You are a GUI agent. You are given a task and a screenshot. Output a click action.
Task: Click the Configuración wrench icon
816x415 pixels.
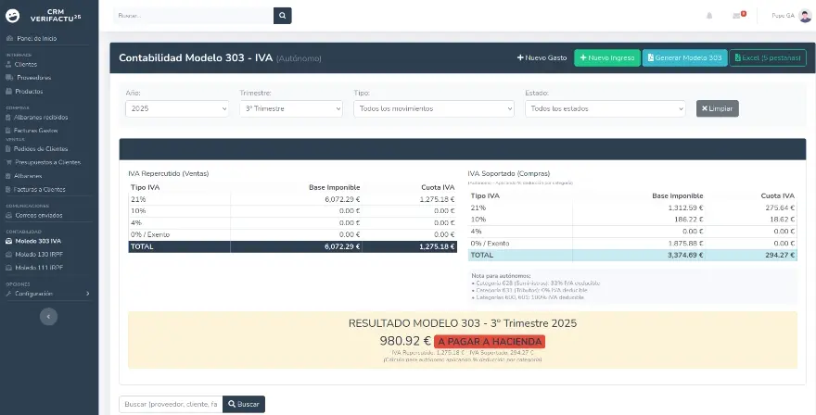pyautogui.click(x=9, y=294)
